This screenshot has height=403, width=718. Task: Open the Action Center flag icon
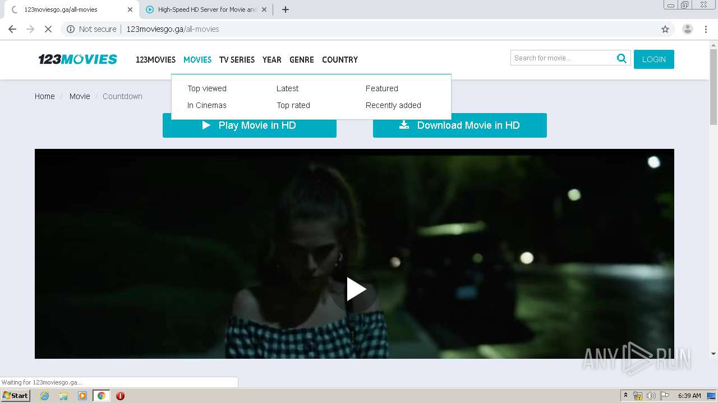(665, 396)
